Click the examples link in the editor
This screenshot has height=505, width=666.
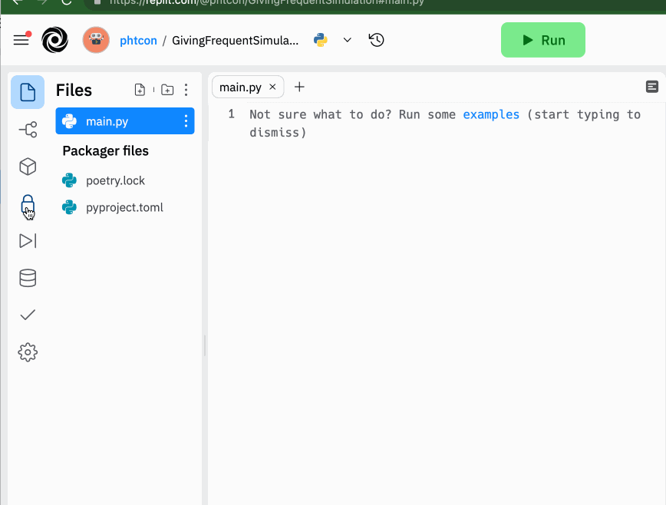490,114
